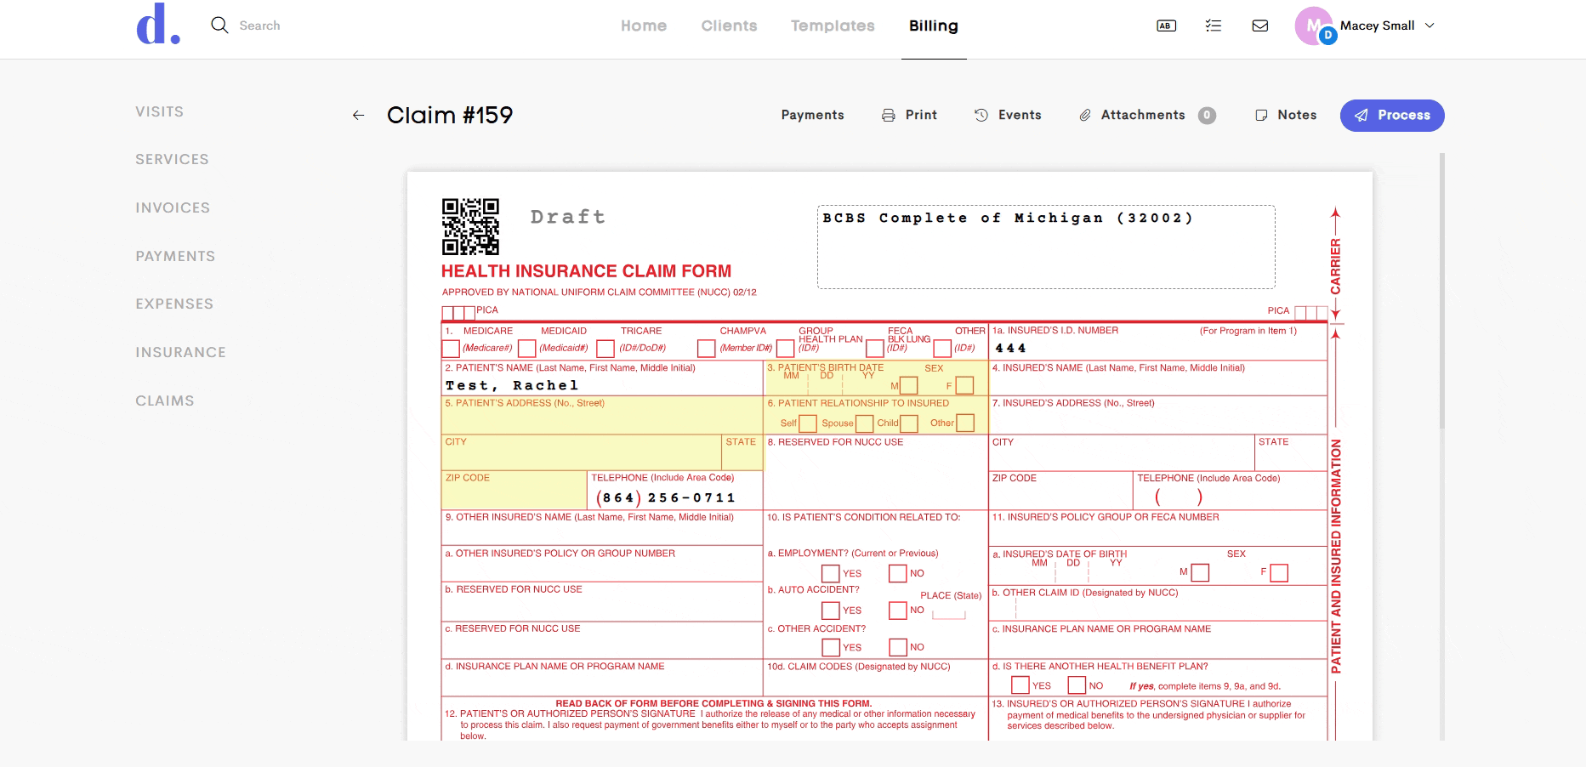
Task: View claim Events history
Action: 1008,115
